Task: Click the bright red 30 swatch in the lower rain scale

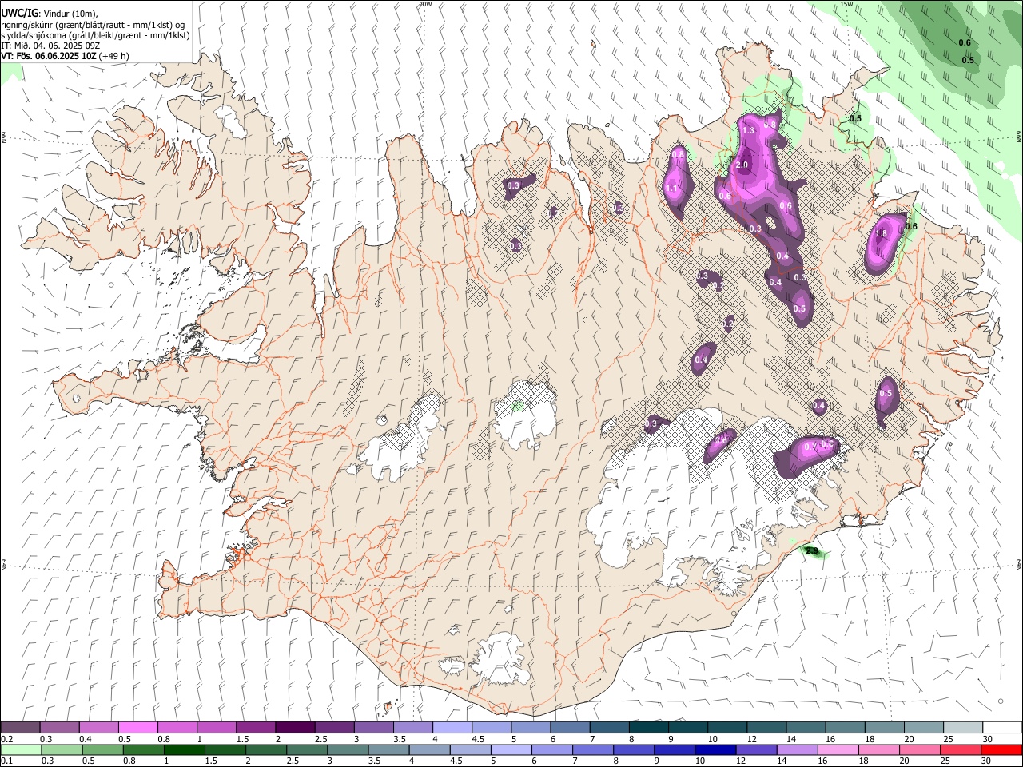Action: tap(1001, 749)
